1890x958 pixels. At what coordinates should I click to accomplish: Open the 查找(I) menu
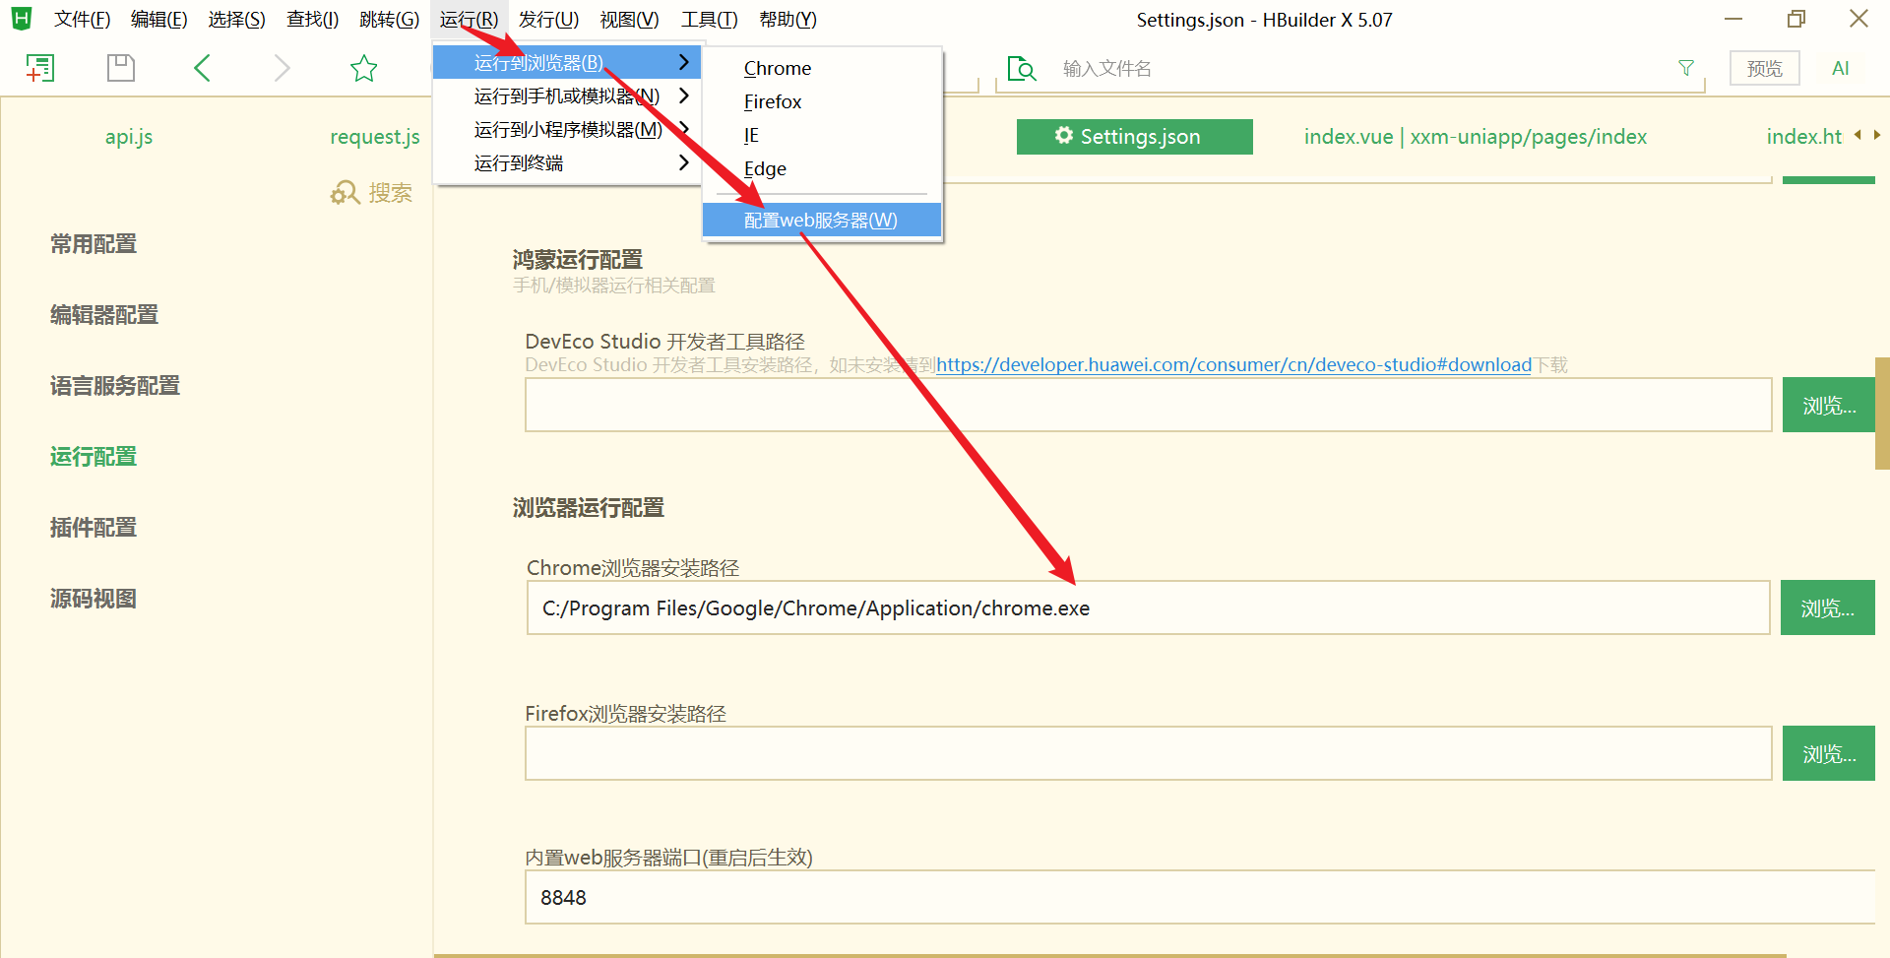[313, 20]
